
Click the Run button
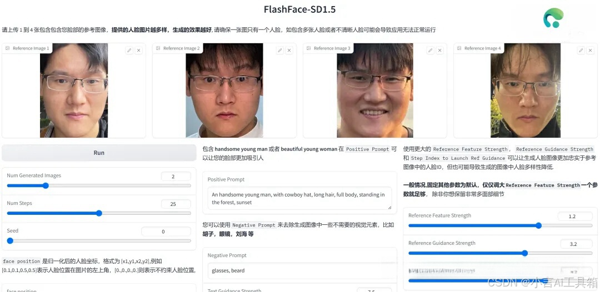[99, 153]
